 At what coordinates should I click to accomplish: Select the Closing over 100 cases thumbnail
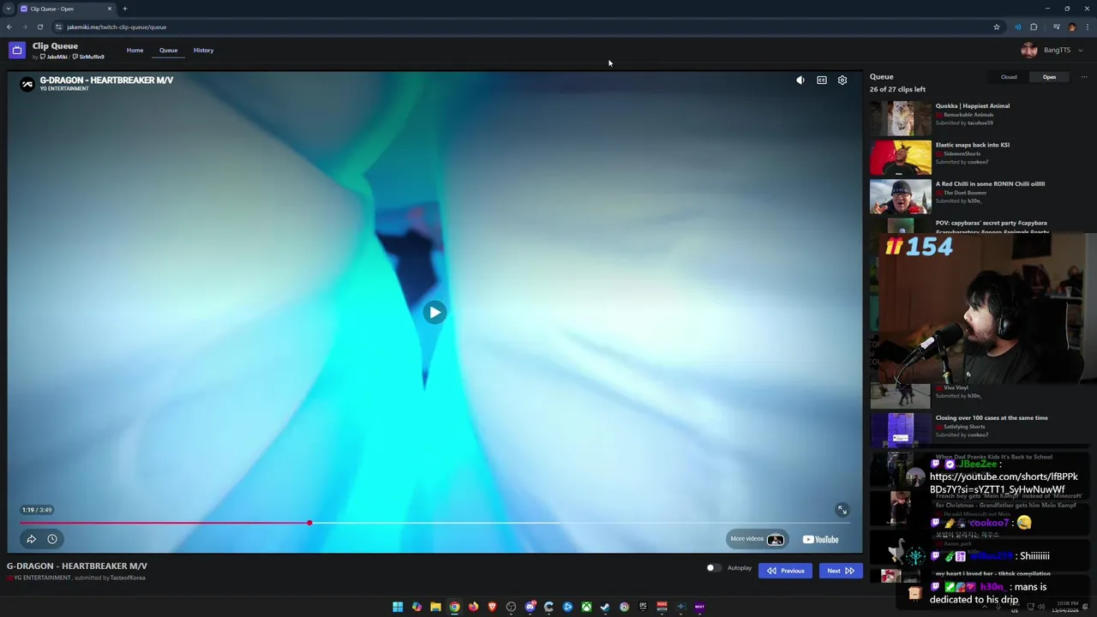coord(900,430)
